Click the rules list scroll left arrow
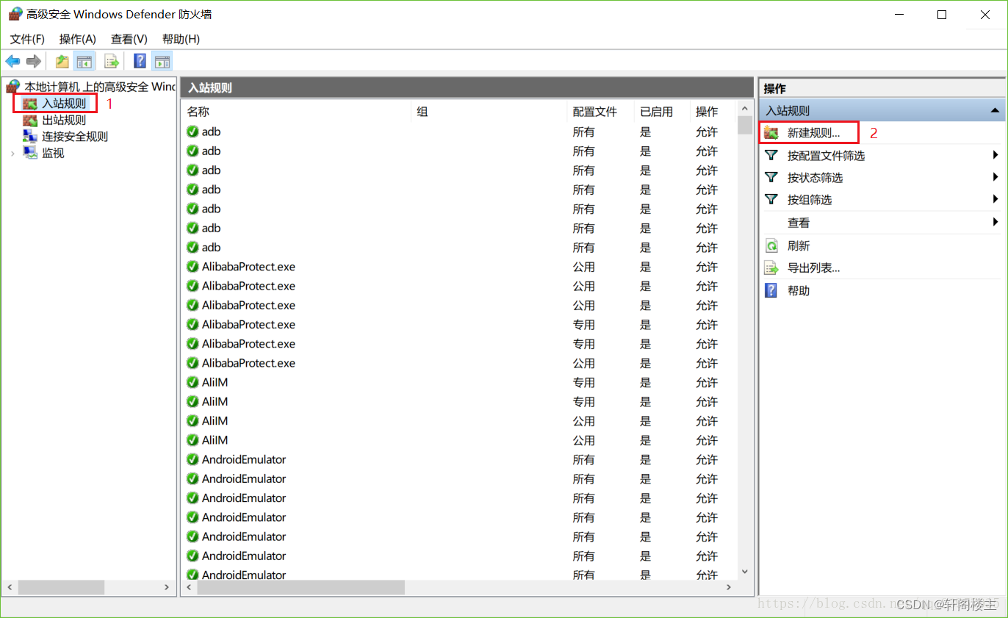Image resolution: width=1008 pixels, height=618 pixels. [189, 587]
